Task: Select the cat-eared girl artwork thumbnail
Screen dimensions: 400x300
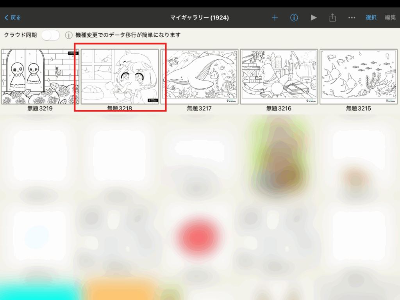Action: [120, 77]
